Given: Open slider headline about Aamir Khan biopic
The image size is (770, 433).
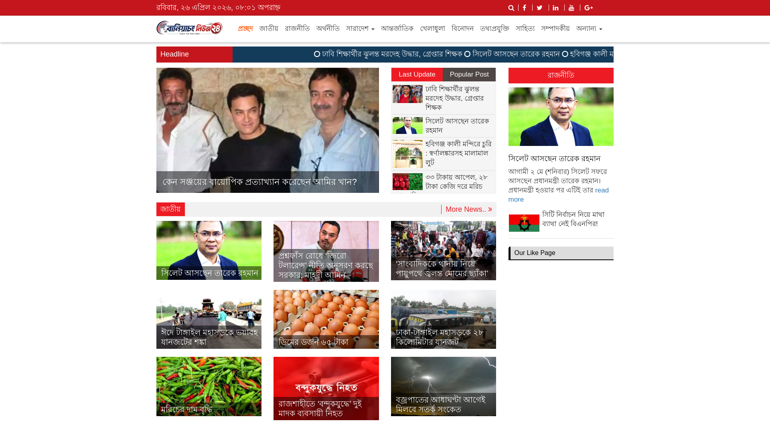Looking at the screenshot, I should [259, 182].
